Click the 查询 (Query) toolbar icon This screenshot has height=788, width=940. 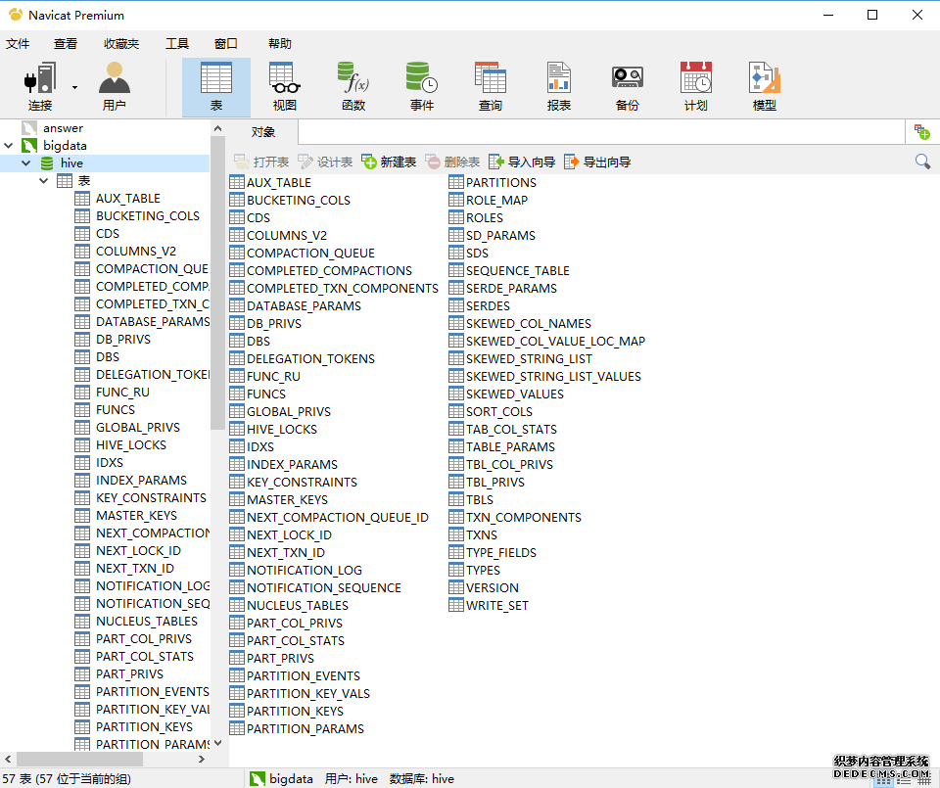click(490, 86)
